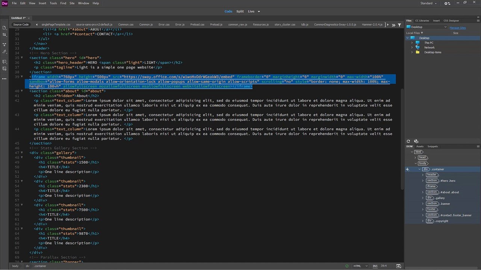Open the Customize Toolbar three-dots icon
481x270 pixels.
point(5,79)
